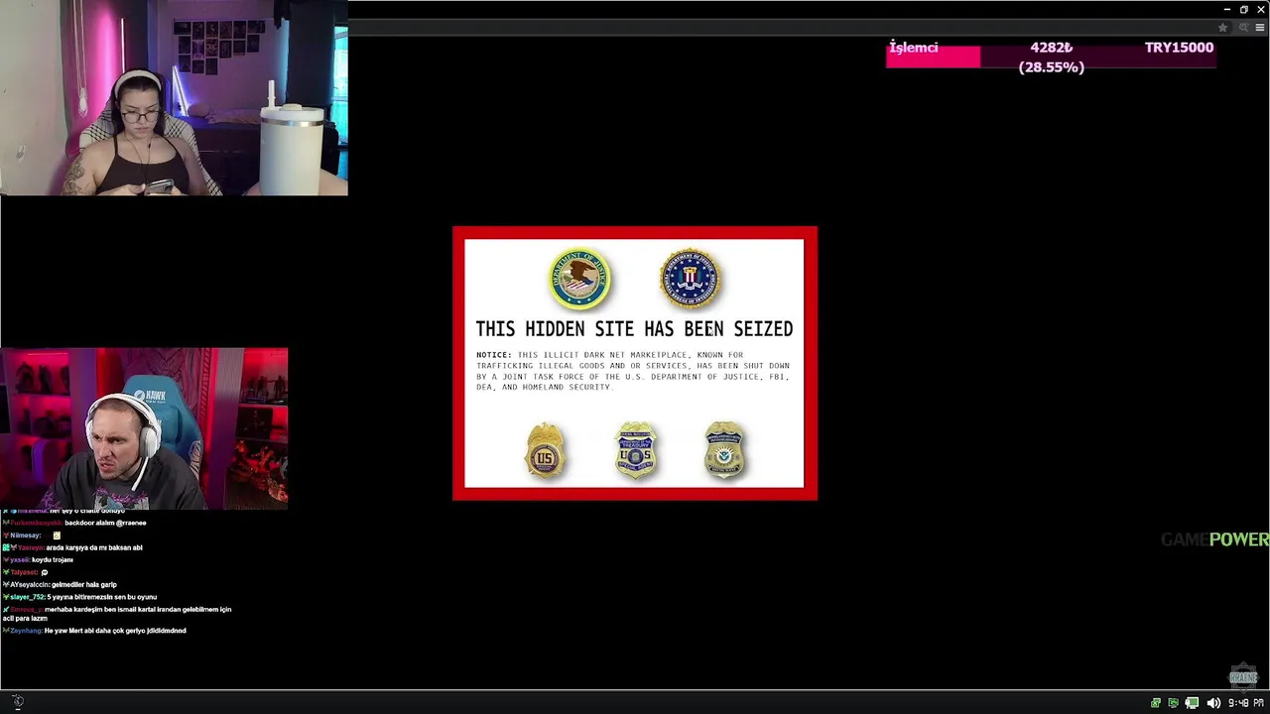
Task: Click the 9:48 PM clock
Action: point(1246,703)
